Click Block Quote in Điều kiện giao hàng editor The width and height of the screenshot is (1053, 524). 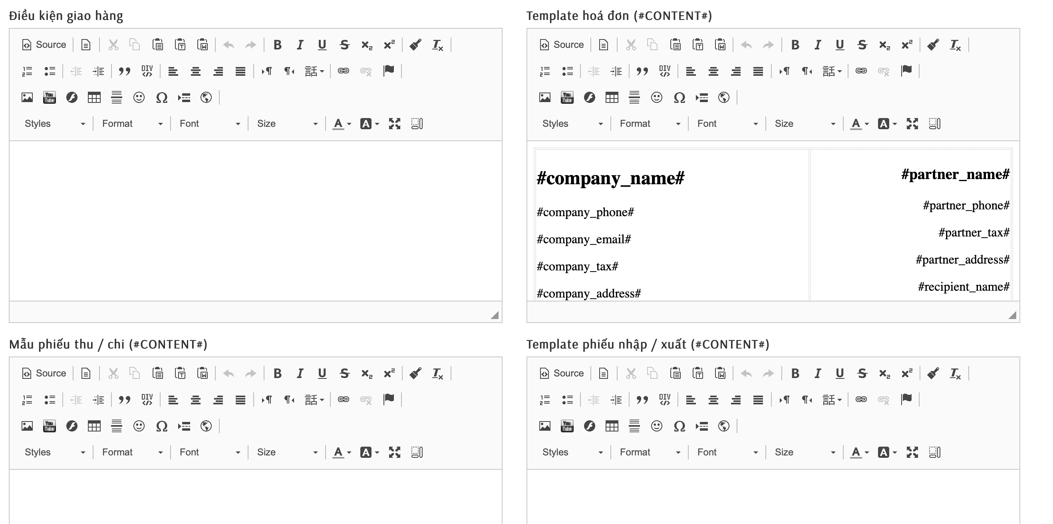click(x=125, y=71)
